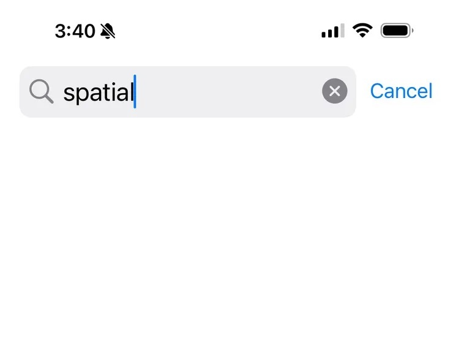Tap the cellular signal bars icon
This screenshot has height=337, width=453.
pyautogui.click(x=332, y=31)
